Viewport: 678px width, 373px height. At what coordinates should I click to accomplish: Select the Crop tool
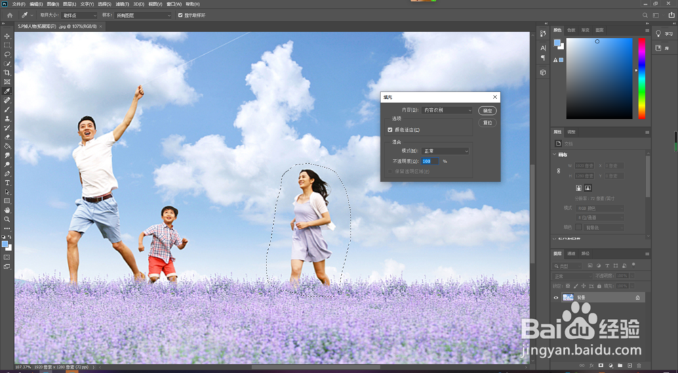7,72
